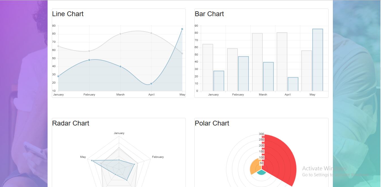381x187 pixels.
Task: Select the blue February point on Radar Chart
Action: 134,164
